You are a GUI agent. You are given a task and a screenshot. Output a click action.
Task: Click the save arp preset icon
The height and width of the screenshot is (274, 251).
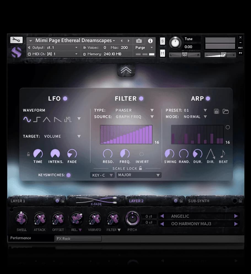click(x=217, y=111)
